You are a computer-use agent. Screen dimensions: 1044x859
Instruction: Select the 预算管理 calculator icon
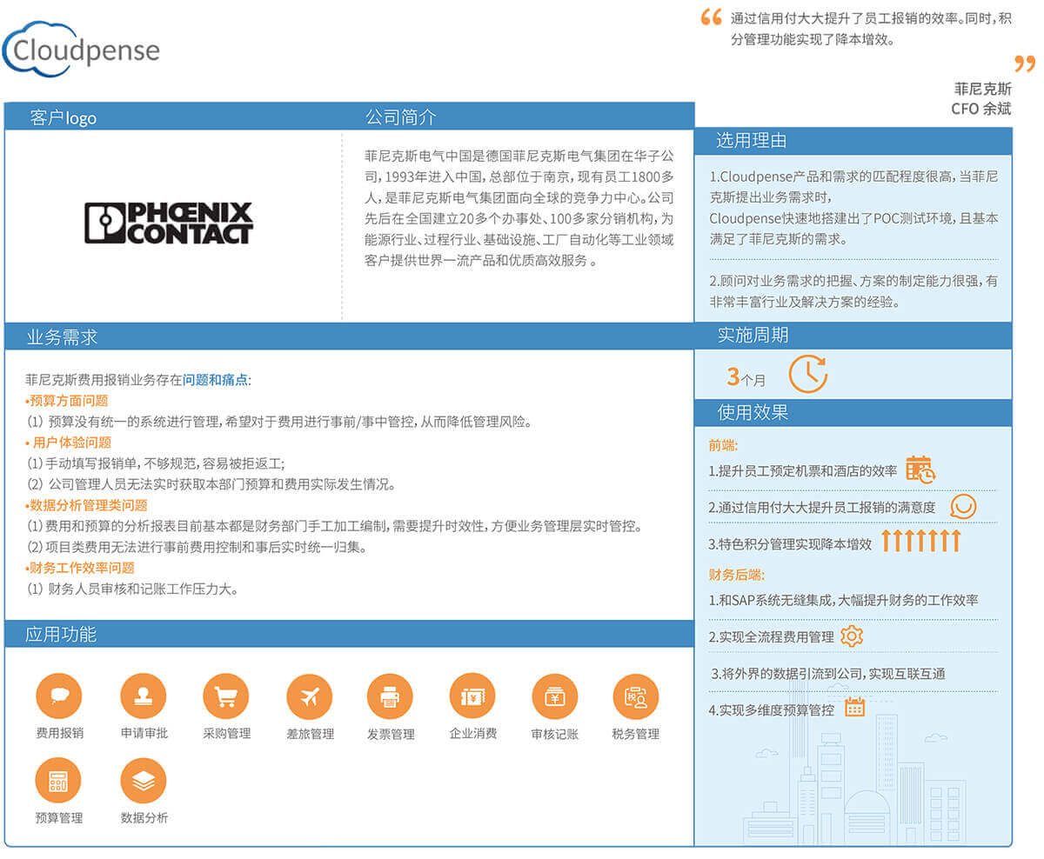click(59, 781)
